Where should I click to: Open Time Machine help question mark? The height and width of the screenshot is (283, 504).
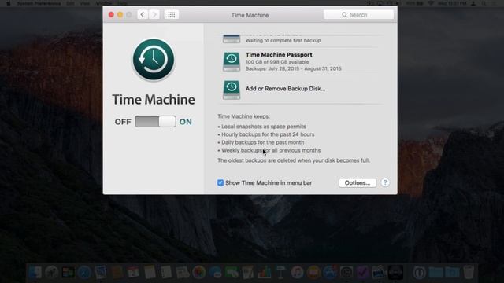tap(385, 182)
